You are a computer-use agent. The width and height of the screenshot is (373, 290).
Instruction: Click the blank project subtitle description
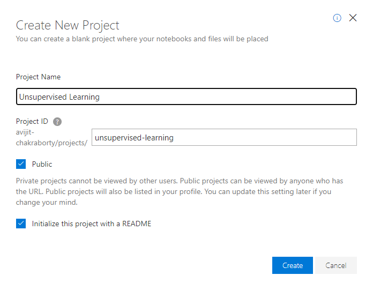coord(142,39)
